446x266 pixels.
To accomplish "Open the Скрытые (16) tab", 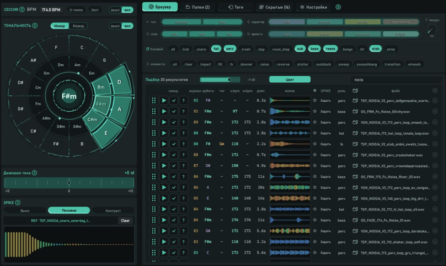I will click(274, 7).
